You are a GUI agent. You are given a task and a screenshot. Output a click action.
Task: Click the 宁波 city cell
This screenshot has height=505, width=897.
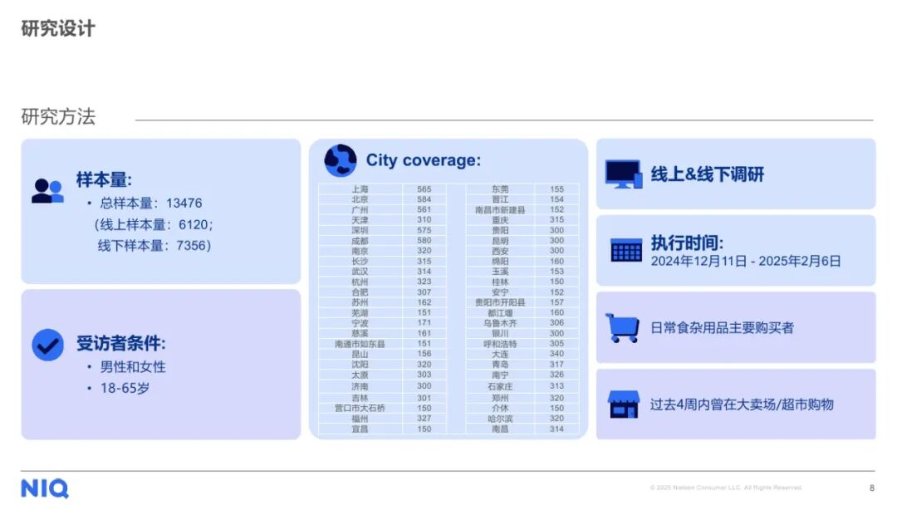point(360,323)
